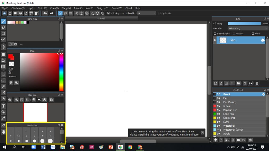
Task: Toggle Khử răng cưa checkbox
Action: (x=108, y=13)
